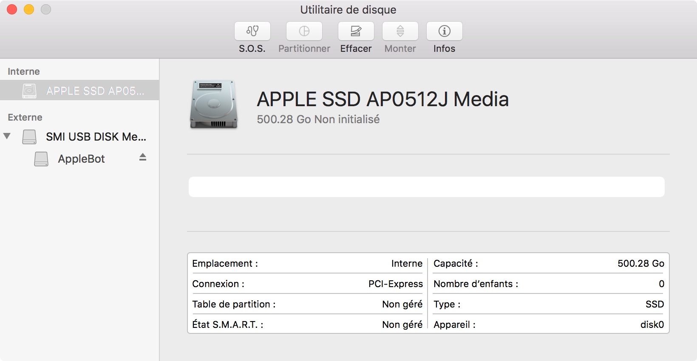This screenshot has width=697, height=361.
Task: Eject the AppleBot volume
Action: 143,157
